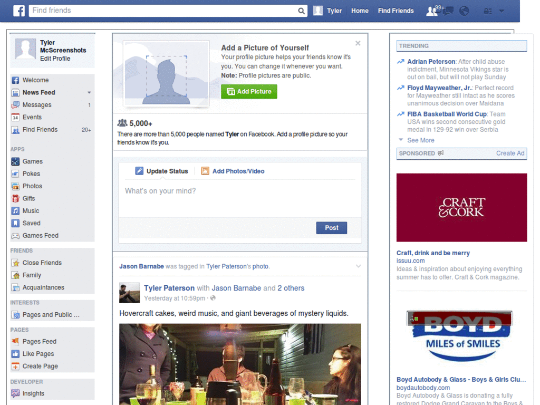Click the Family list icon
Screen dimensions: 540x405
click(15, 275)
